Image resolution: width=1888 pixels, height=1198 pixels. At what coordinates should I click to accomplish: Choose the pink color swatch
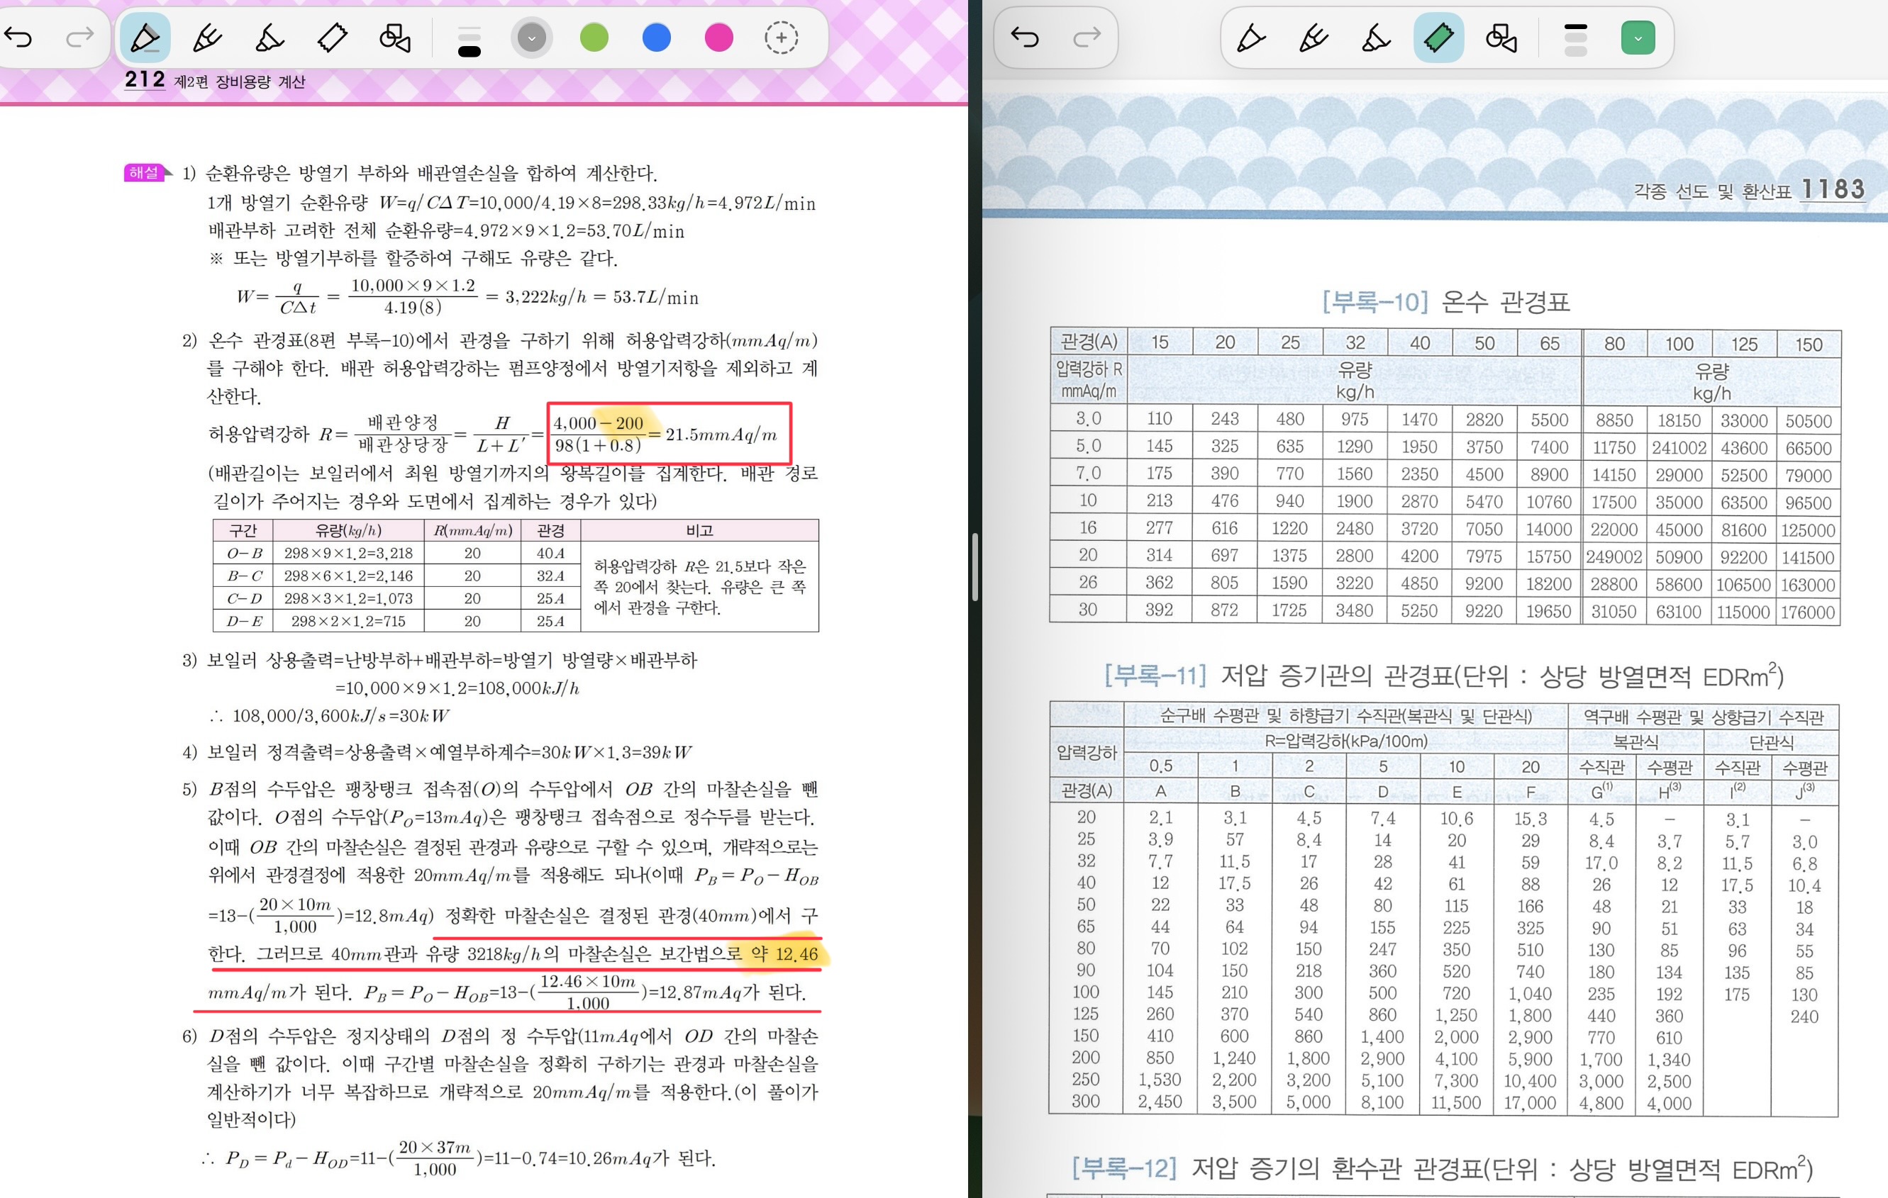click(x=718, y=38)
